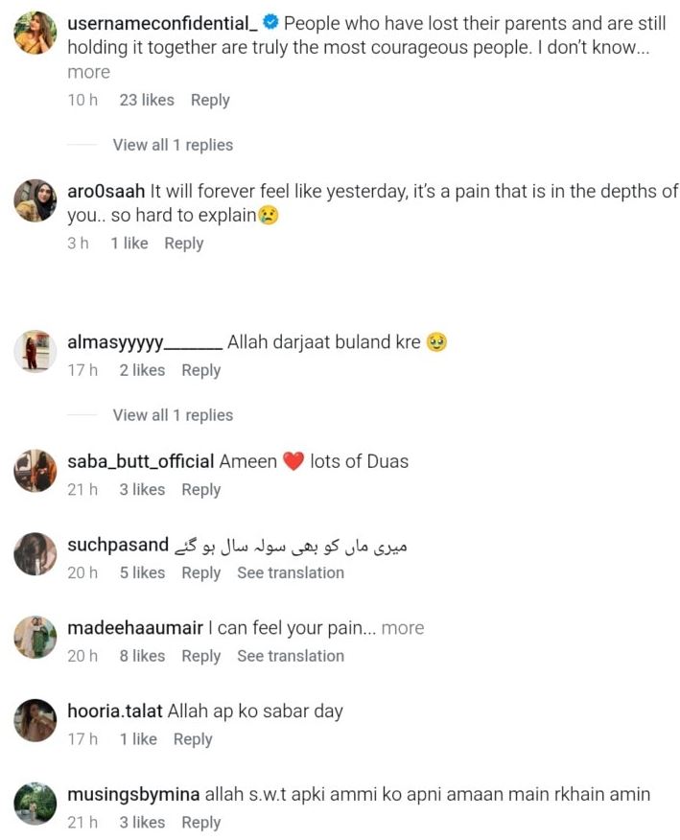Image resolution: width=680 pixels, height=840 pixels.
Task: Open suchpasand's avatar
Action: pos(35,553)
